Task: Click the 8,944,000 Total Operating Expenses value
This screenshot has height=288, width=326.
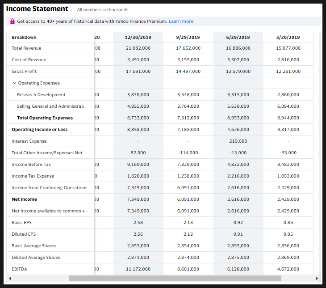Action: 288,118
